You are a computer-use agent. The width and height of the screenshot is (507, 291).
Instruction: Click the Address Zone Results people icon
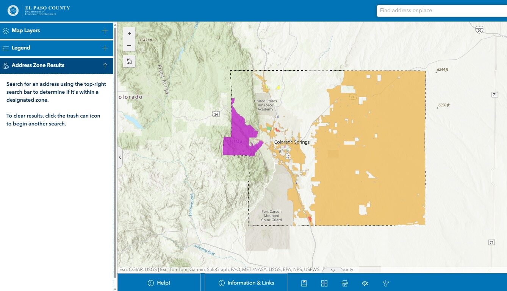[6, 65]
